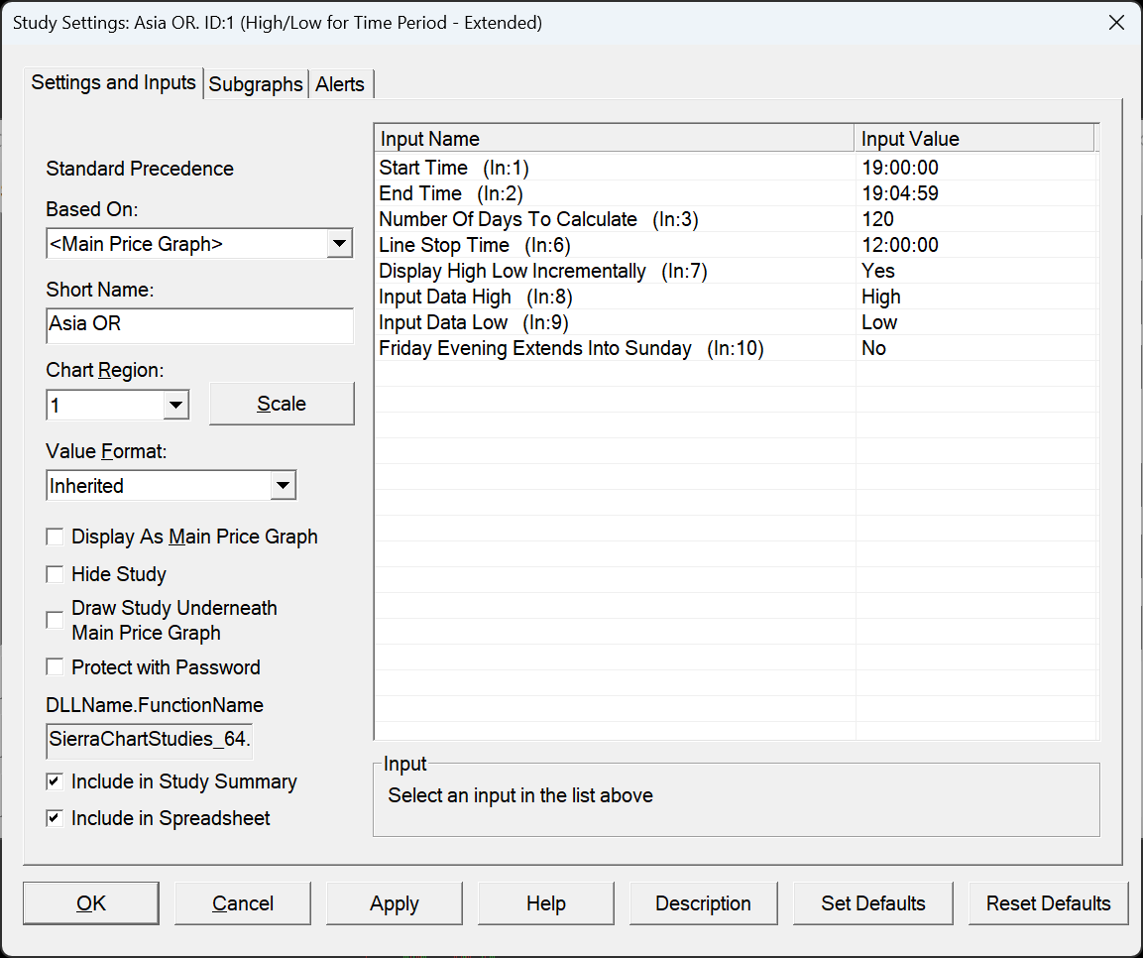
Task: Switch to the Subgraphs tab
Action: tap(256, 84)
